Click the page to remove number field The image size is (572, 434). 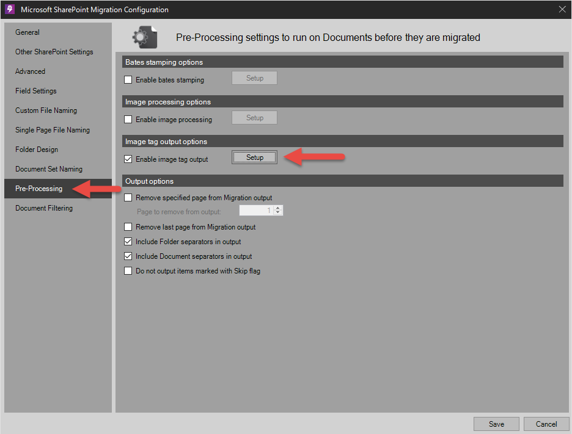(256, 210)
